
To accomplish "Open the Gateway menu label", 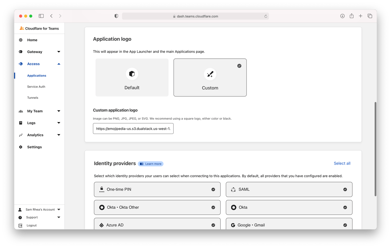I will tap(35, 52).
